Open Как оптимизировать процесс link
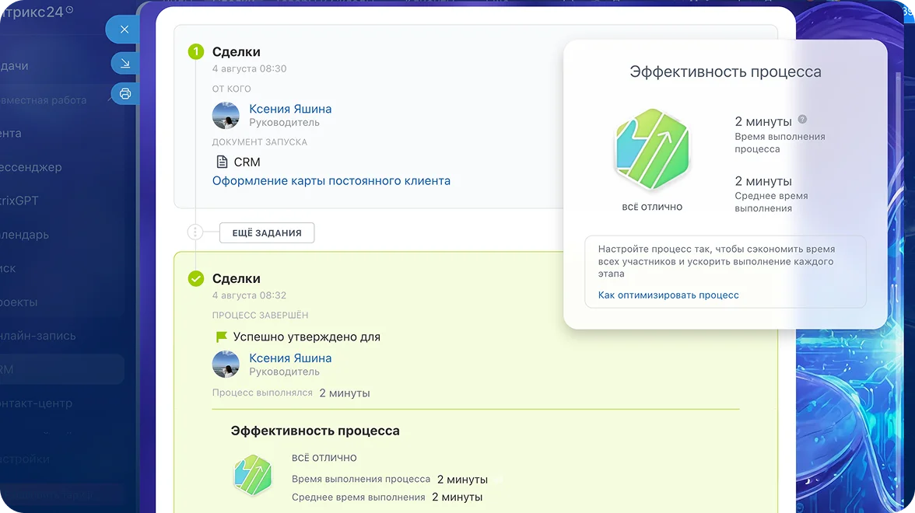 (668, 295)
